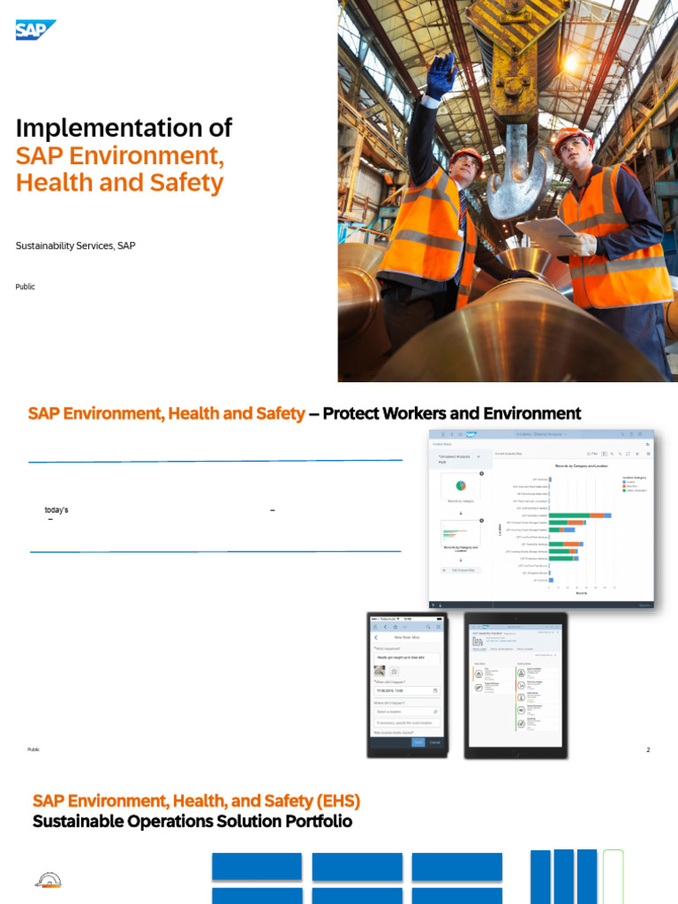Click the dashboard Filter toolbar button
The width and height of the screenshot is (678, 904).
(592, 454)
